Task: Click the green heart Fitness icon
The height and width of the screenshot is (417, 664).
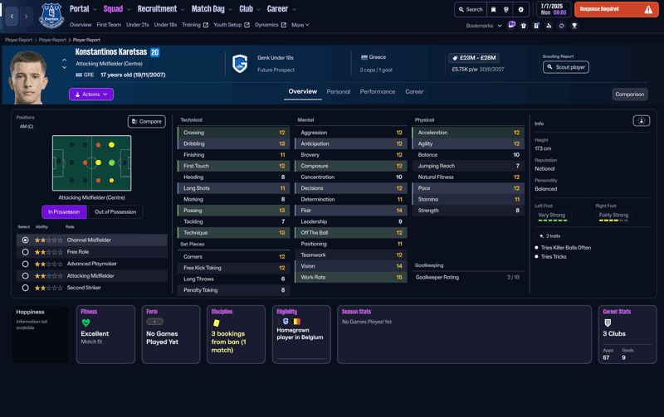Action: pos(86,323)
